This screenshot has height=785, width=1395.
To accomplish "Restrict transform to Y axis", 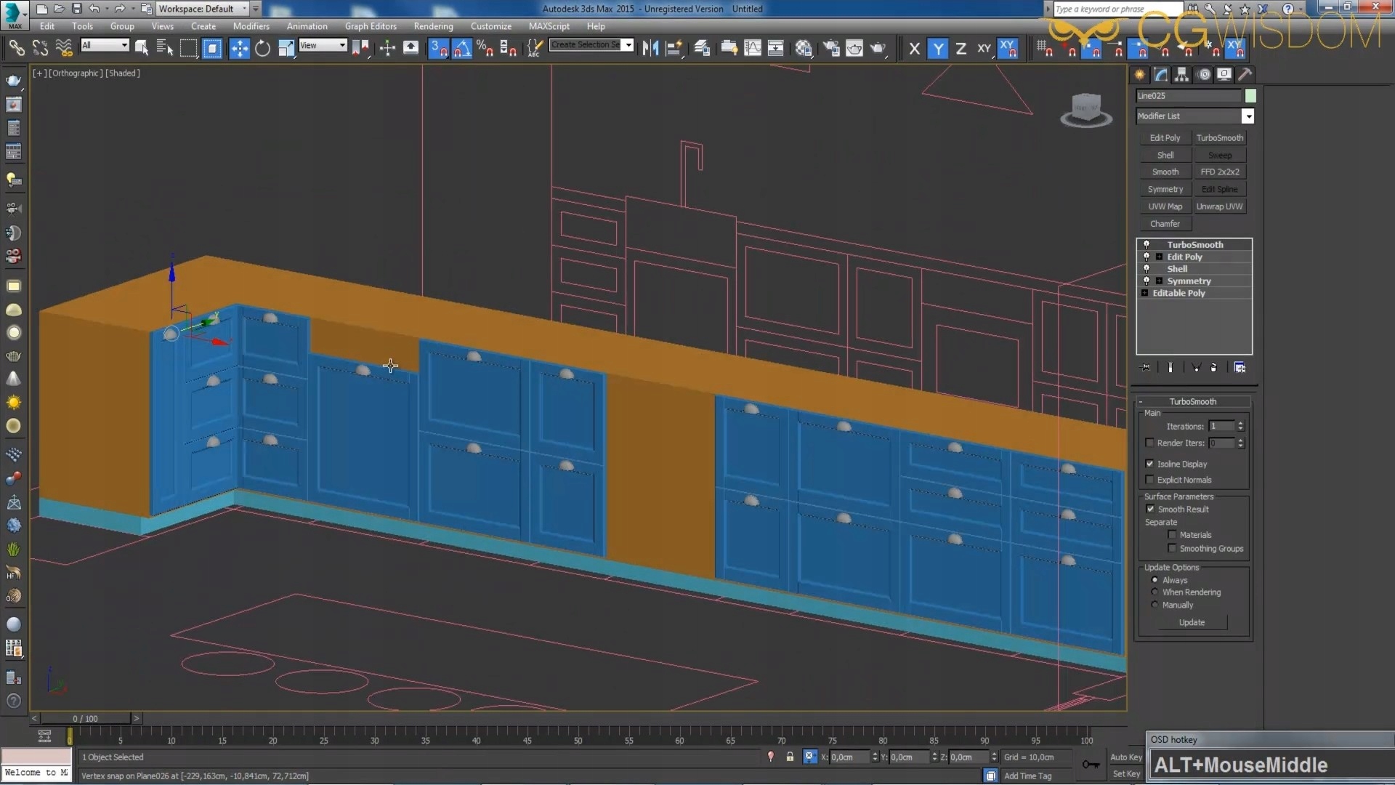I will 938,49.
